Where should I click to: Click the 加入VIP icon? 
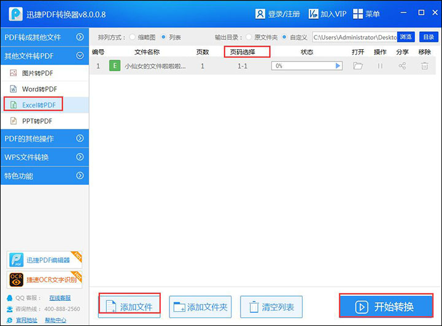(313, 14)
